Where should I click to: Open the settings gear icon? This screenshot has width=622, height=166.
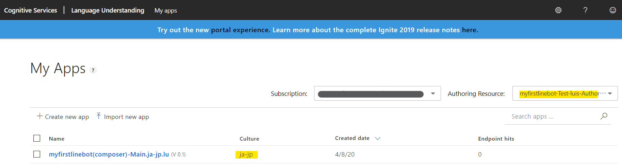[x=558, y=10]
